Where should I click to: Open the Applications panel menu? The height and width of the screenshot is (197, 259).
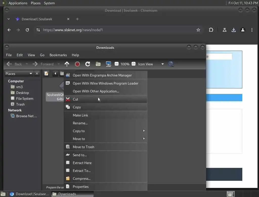(x=18, y=3)
